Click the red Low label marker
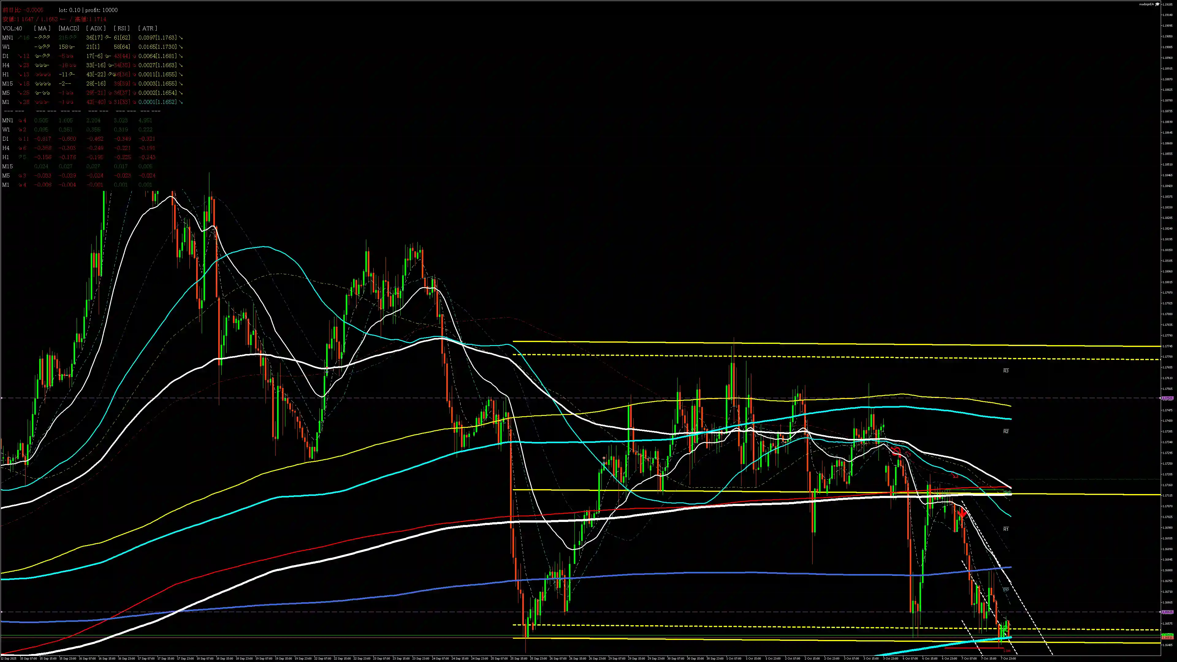This screenshot has width=1177, height=662. tap(1007, 651)
